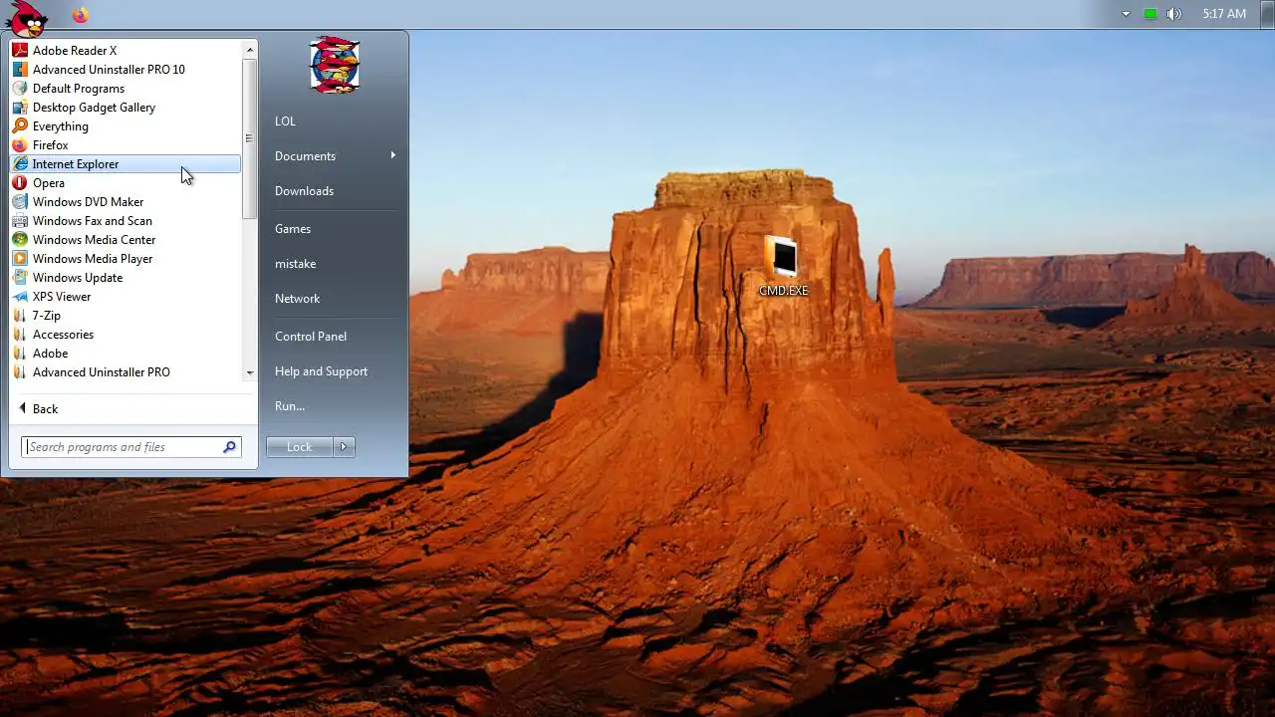The height and width of the screenshot is (717, 1275).
Task: Click the Advanced Uninstaller PRO folder icon
Action: point(19,371)
